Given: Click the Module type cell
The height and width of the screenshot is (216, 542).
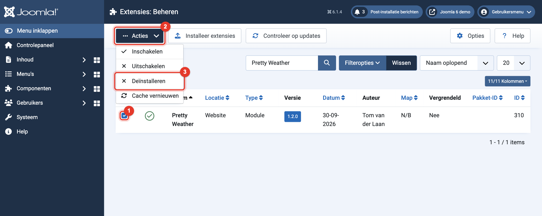Looking at the screenshot, I should click(255, 115).
